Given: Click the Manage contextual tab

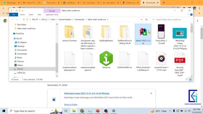Looking at the screenshot, I should (x=52, y=11).
